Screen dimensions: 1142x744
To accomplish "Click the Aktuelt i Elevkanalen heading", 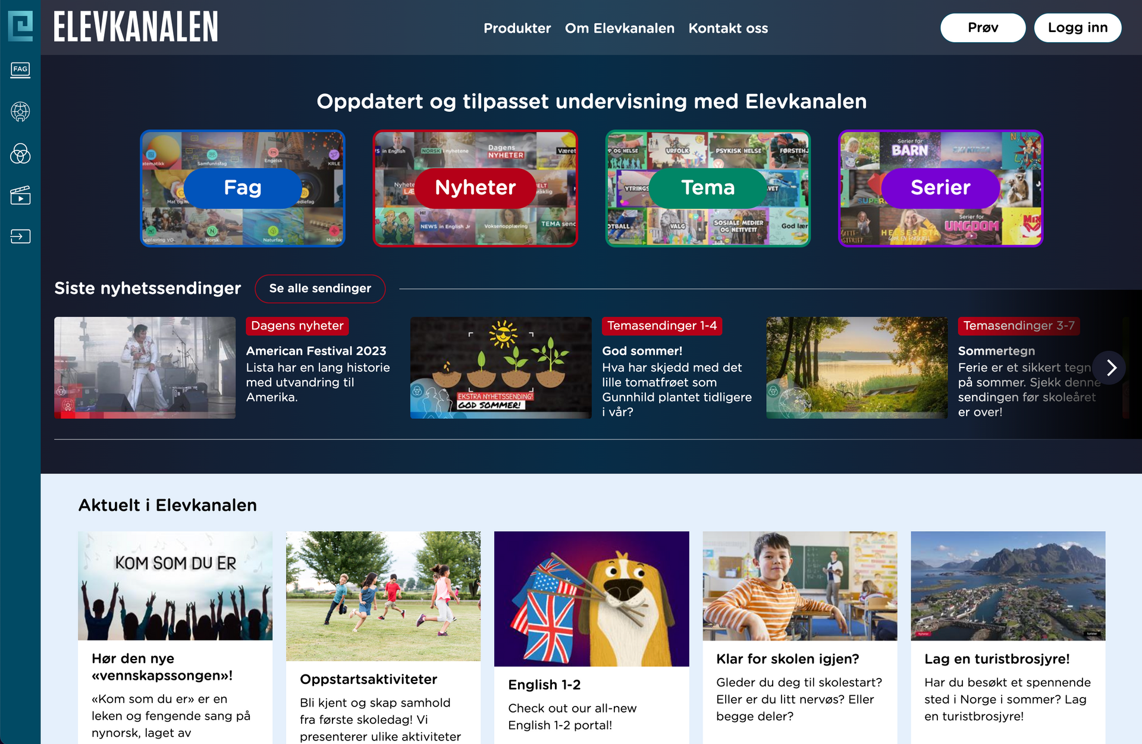I will [168, 506].
